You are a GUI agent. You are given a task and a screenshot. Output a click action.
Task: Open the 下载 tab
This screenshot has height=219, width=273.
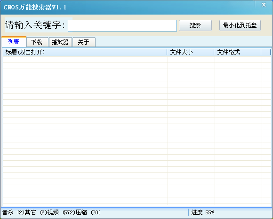click(x=37, y=42)
